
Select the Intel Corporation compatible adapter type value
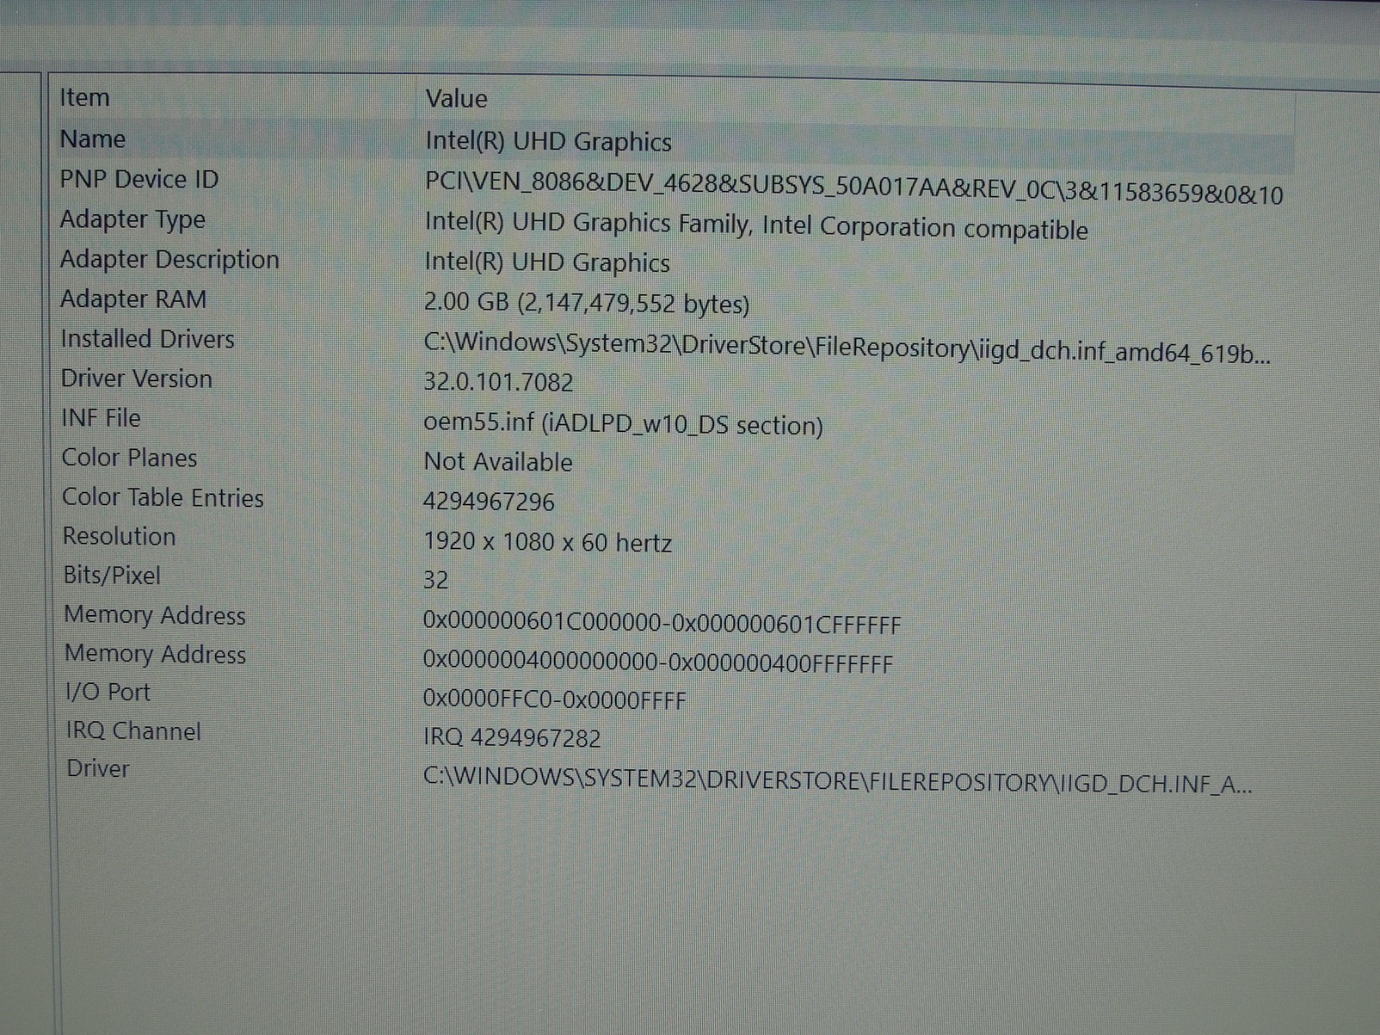click(756, 226)
